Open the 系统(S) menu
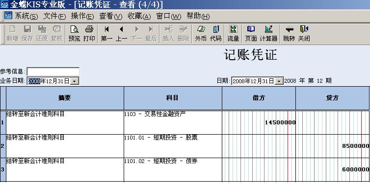 pyautogui.click(x=26, y=16)
